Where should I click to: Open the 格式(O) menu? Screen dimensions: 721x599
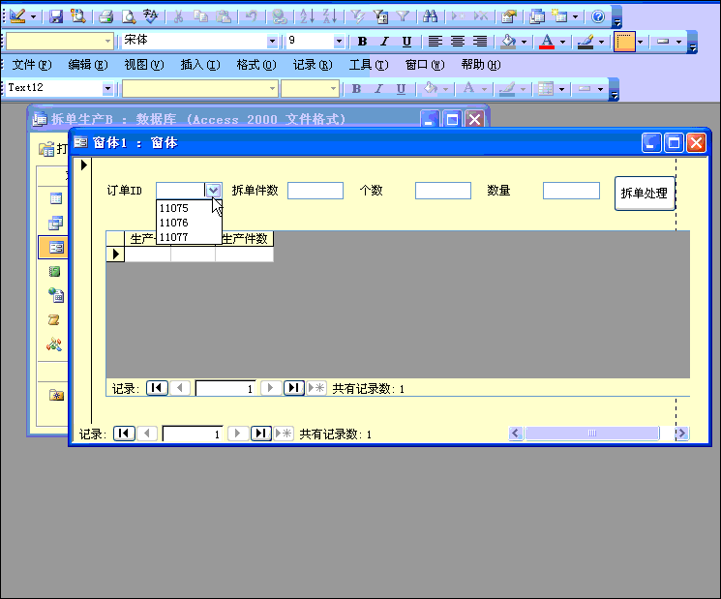point(256,65)
